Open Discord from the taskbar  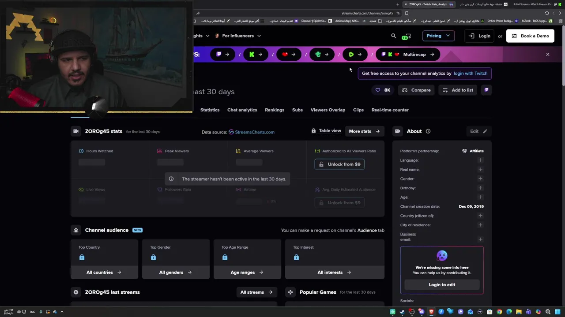(422, 312)
